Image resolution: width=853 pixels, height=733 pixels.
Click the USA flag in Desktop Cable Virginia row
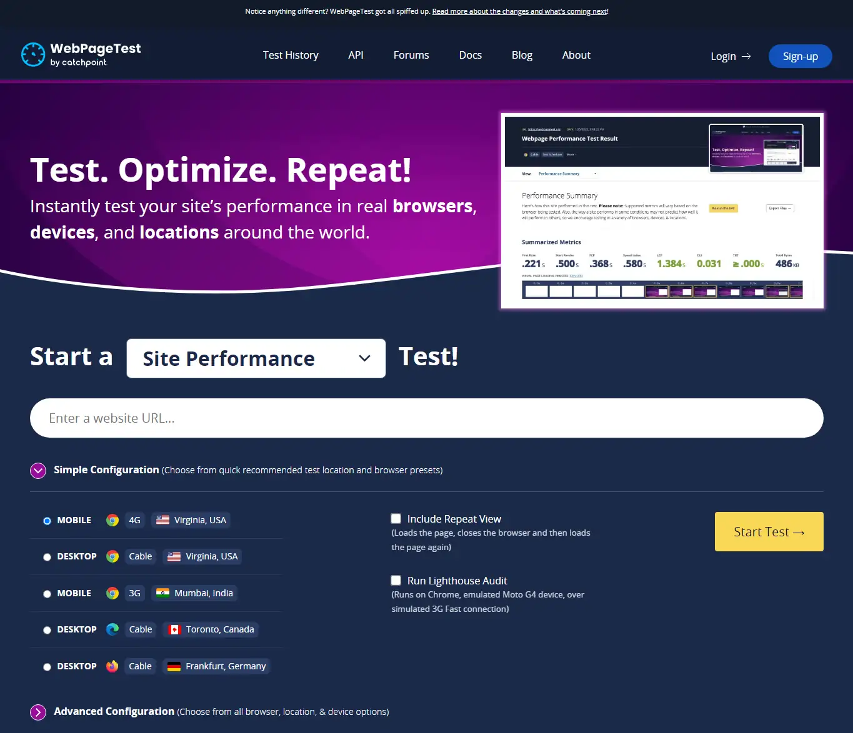coord(174,556)
